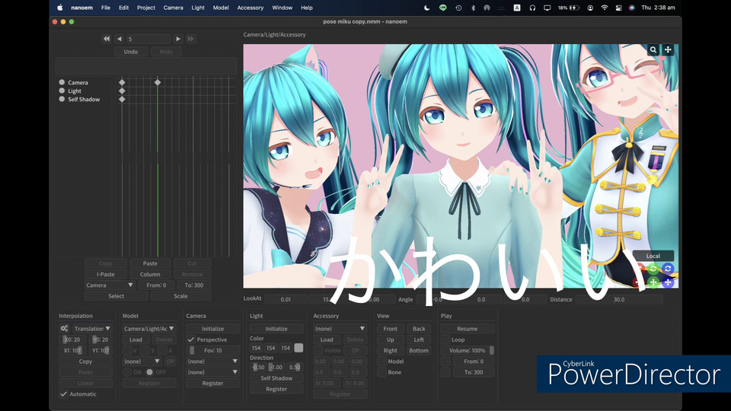
Task: Select the OFF radio button under Model
Action: point(149,372)
